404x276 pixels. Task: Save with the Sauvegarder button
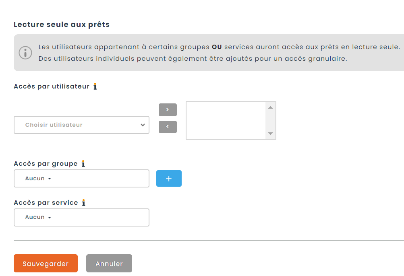point(46,264)
